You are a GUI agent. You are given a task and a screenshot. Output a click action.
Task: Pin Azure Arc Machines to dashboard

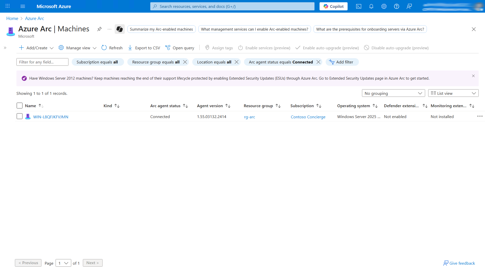(x=99, y=29)
